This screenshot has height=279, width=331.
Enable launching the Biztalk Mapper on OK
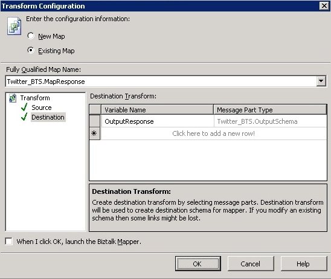click(9, 241)
